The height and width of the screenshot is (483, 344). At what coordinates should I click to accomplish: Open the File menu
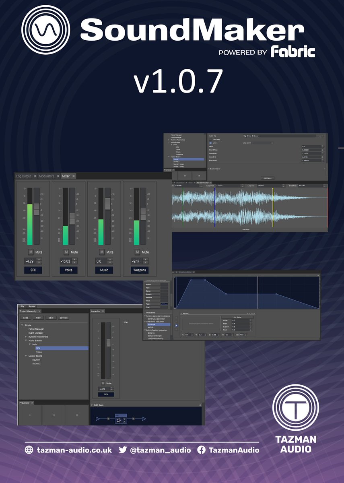click(23, 306)
